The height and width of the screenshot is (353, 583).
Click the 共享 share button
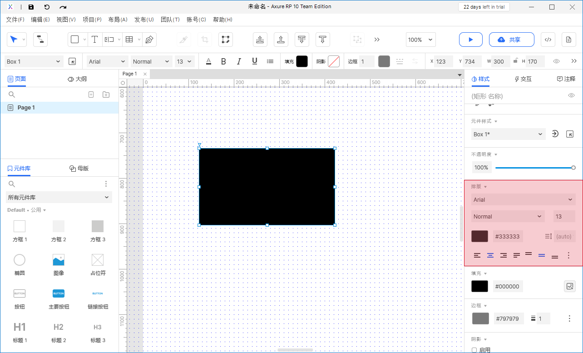point(512,40)
